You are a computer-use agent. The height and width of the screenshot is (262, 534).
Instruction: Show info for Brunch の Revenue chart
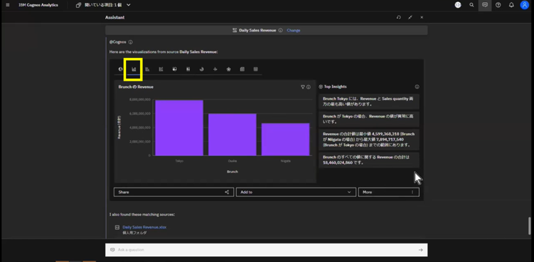(309, 87)
